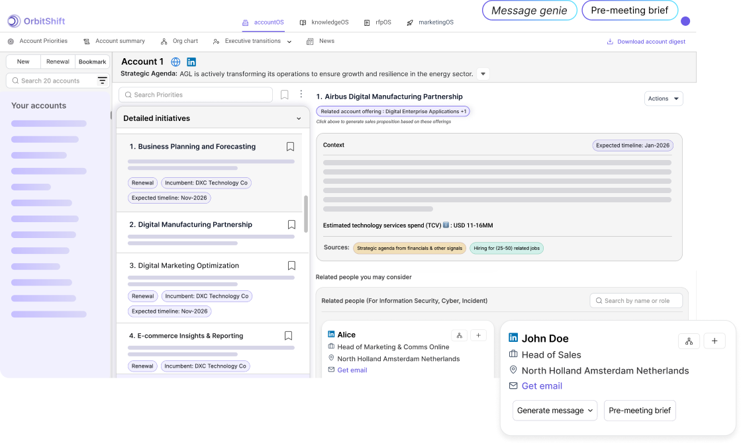Click John Doe's Pre-meeting brief button

(x=640, y=411)
